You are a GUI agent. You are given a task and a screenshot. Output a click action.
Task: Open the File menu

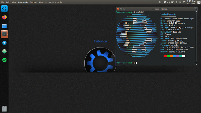(3, 2)
